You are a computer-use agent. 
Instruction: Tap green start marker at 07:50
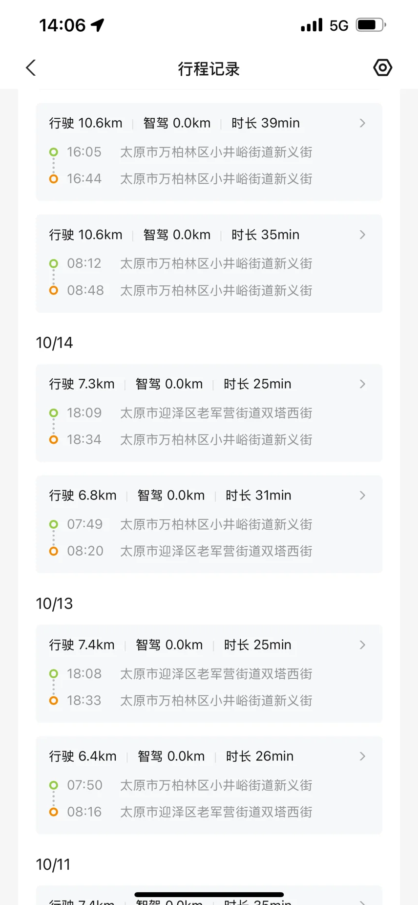[x=54, y=785]
